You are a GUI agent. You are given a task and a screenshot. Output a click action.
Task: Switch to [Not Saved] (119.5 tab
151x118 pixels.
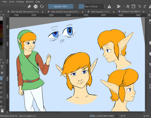101,12
